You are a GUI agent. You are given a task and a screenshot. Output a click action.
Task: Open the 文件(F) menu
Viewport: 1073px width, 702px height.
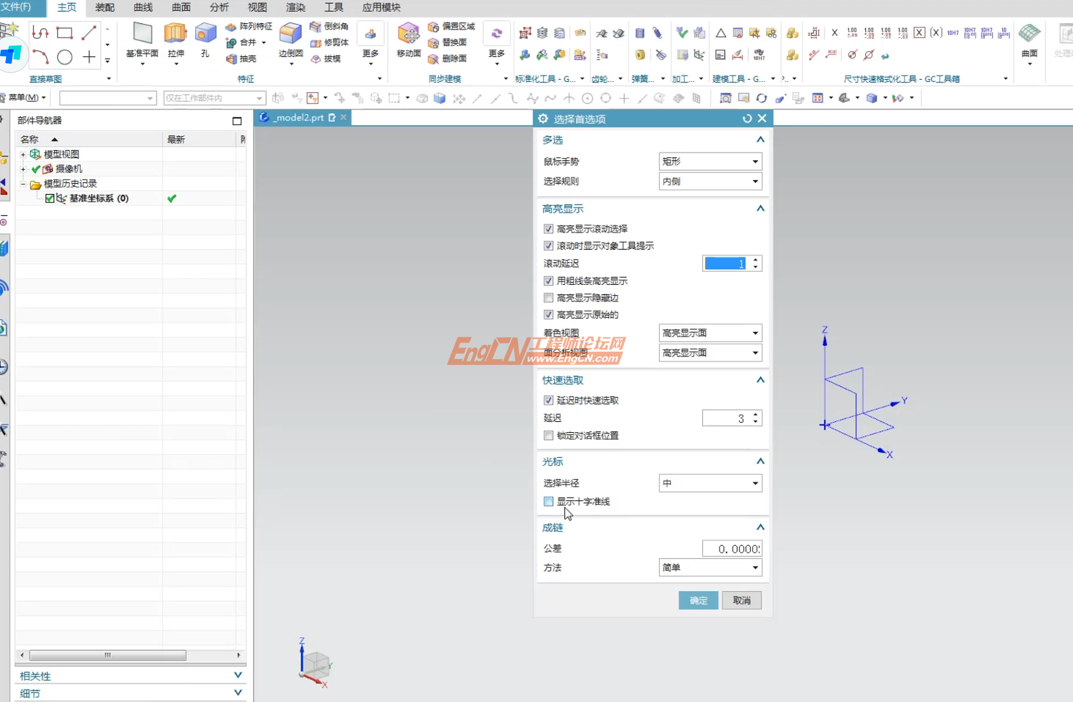(x=21, y=8)
